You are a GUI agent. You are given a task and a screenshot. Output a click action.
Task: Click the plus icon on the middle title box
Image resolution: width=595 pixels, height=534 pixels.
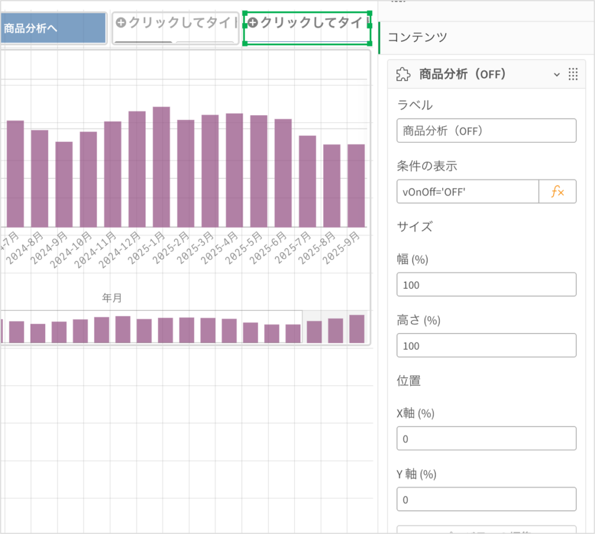click(x=121, y=23)
